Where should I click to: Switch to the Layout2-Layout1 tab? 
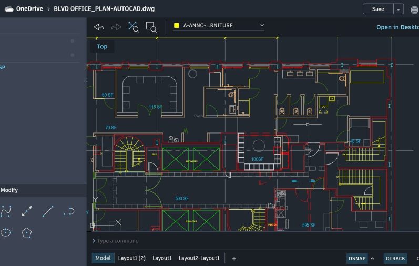[199, 258]
